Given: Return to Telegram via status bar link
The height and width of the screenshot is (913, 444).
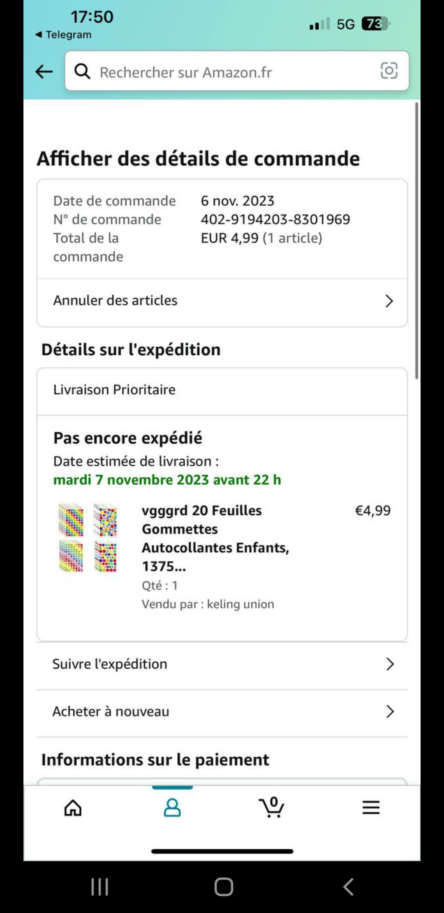Looking at the screenshot, I should coord(64,35).
